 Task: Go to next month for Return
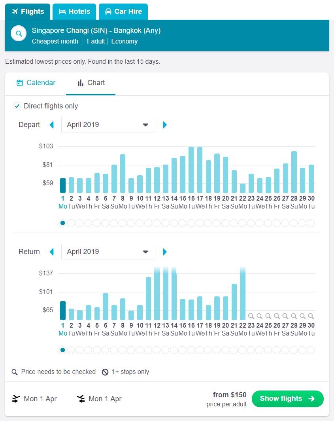coord(165,252)
